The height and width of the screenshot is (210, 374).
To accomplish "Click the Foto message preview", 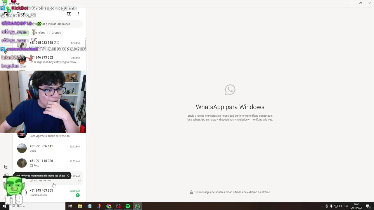I will pos(34,165).
